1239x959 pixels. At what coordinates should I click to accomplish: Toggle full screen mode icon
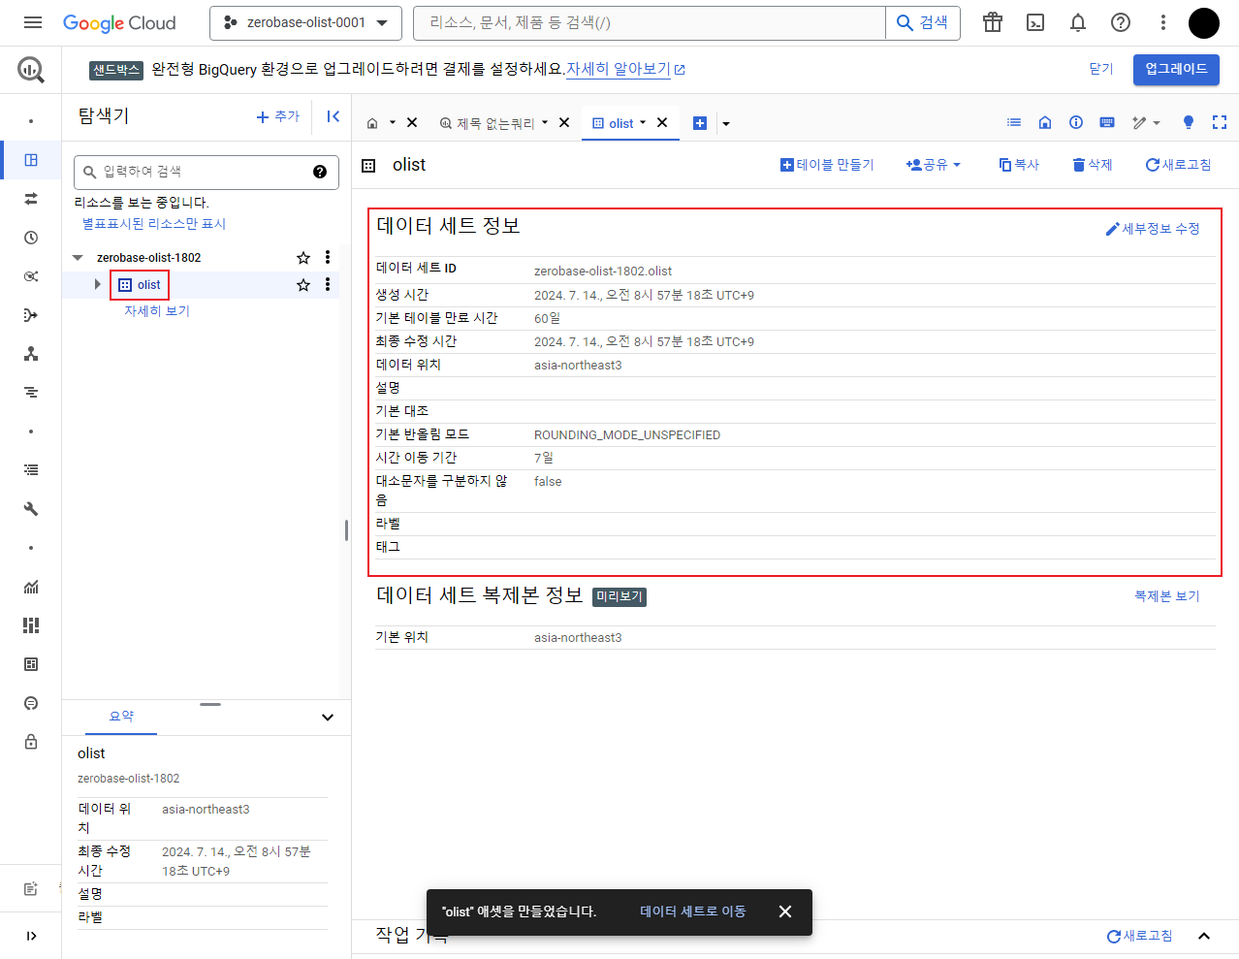click(x=1220, y=122)
